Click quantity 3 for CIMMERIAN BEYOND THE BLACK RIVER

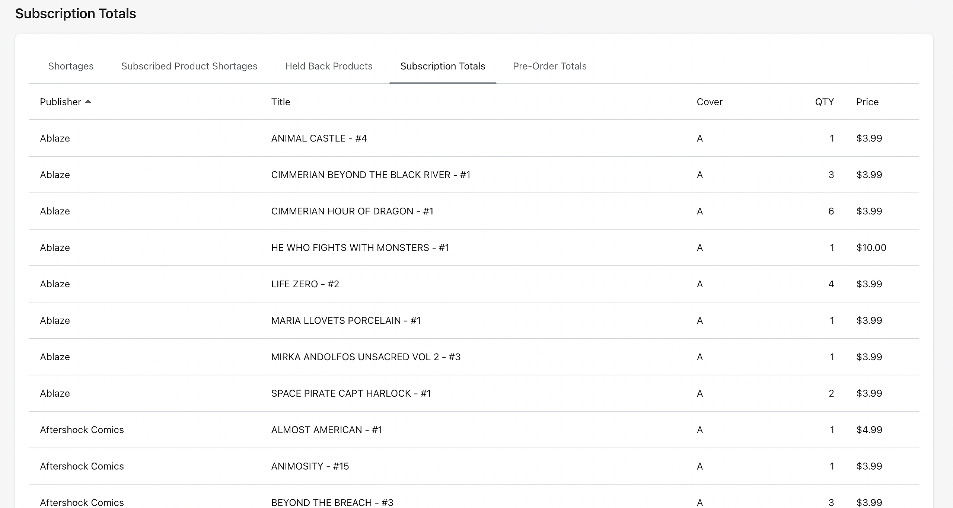coord(831,175)
